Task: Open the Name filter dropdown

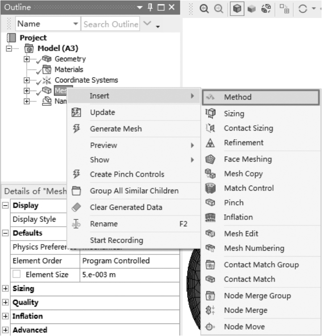Action: click(x=75, y=24)
